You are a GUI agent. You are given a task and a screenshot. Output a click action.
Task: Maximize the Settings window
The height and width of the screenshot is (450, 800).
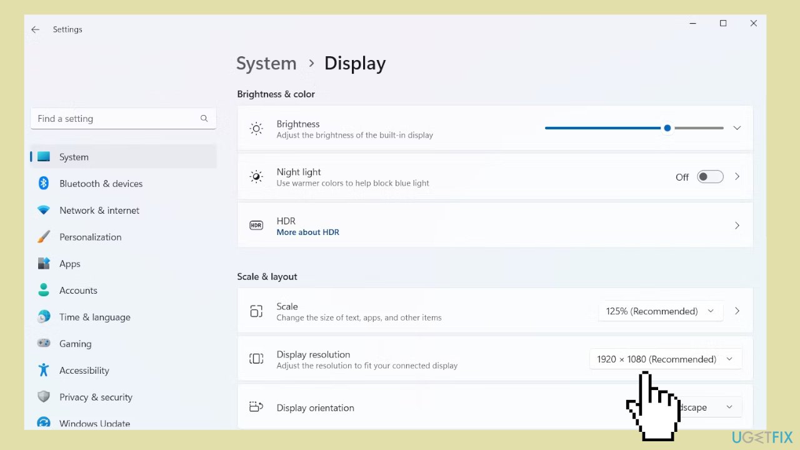723,24
